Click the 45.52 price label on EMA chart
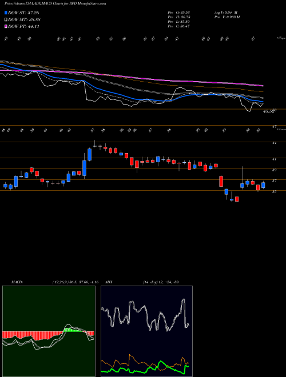 click(x=269, y=111)
